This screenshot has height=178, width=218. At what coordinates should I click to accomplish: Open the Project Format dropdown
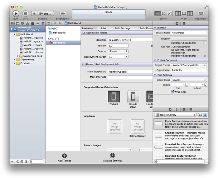(189, 65)
